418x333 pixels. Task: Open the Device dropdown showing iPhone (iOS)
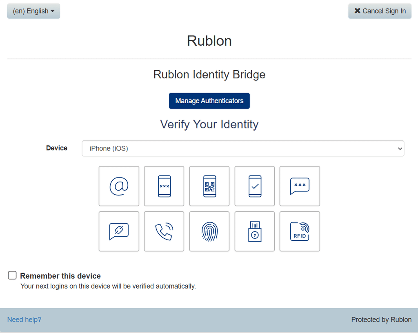(x=243, y=149)
